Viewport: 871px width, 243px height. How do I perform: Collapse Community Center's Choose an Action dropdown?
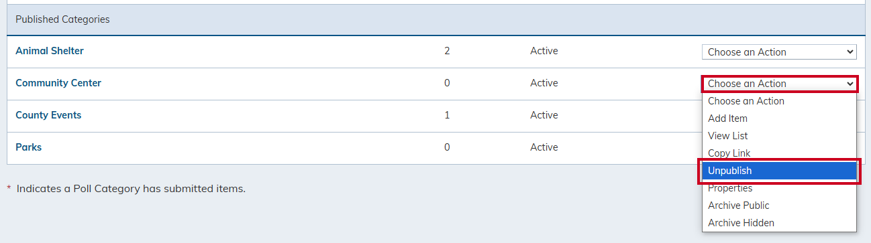(779, 84)
